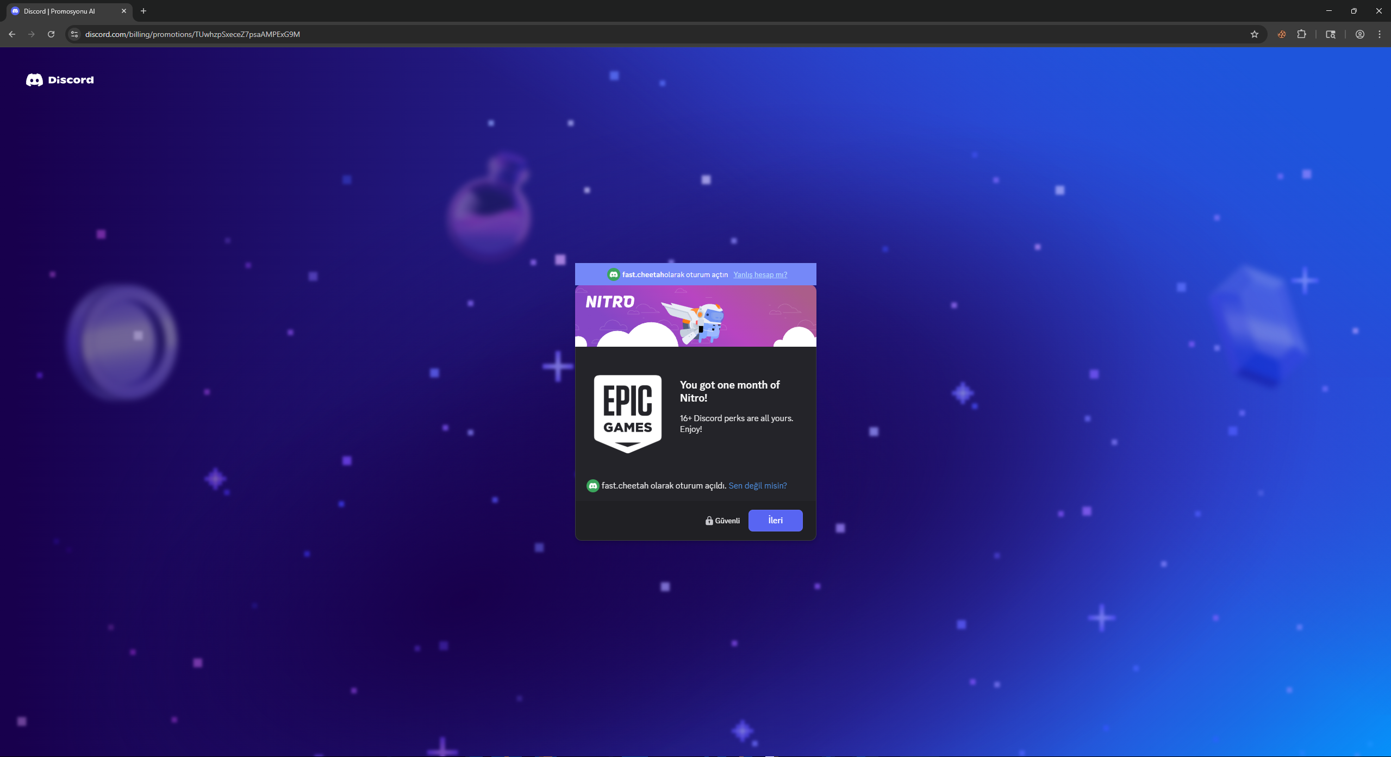Click the "You got one month of Nitro!" heading

click(x=729, y=391)
